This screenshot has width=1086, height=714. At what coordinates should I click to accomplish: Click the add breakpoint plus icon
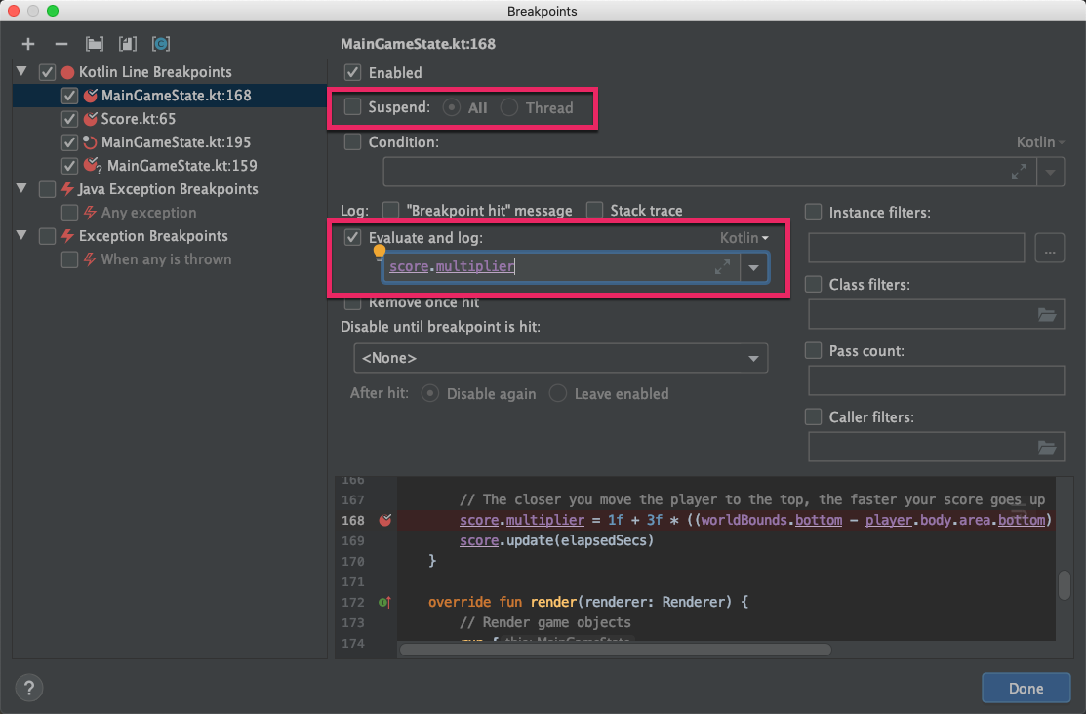pyautogui.click(x=27, y=44)
